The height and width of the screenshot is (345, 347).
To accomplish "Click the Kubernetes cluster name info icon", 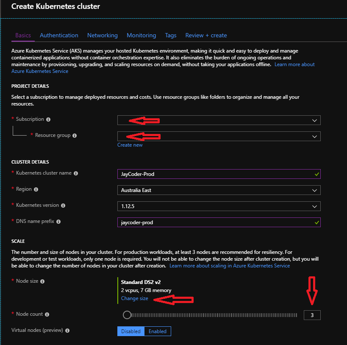I will 76,173.
